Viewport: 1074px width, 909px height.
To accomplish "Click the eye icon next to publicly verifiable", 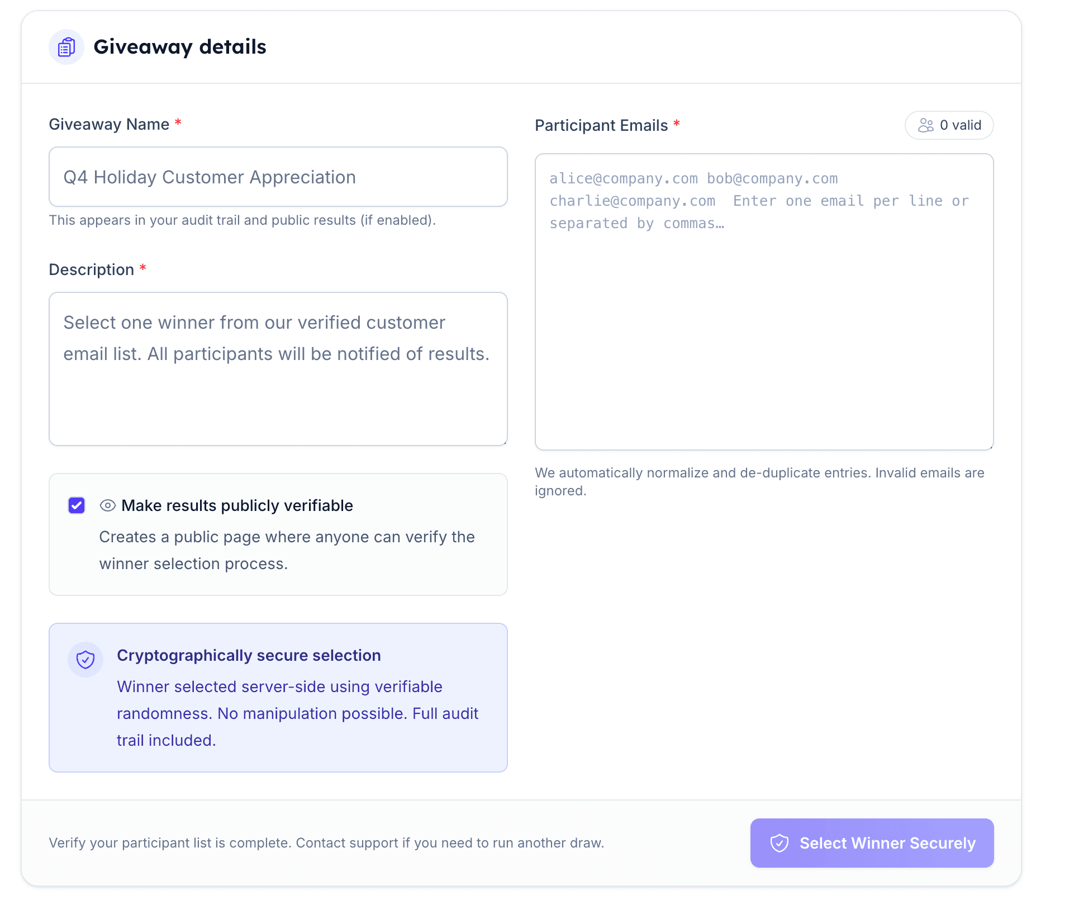I will tap(108, 505).
